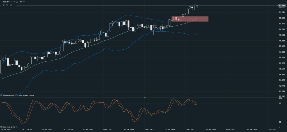The height and width of the screenshot is (132, 287).
Task: Open Bollinger indicator settings icon
Action: [x=1, y=95]
